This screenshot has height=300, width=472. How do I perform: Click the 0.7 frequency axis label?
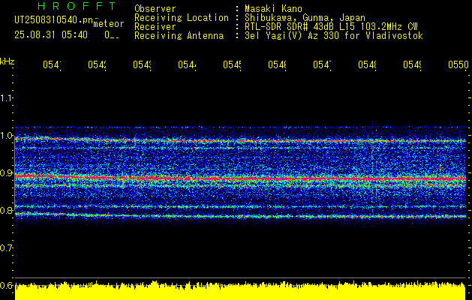coord(6,248)
